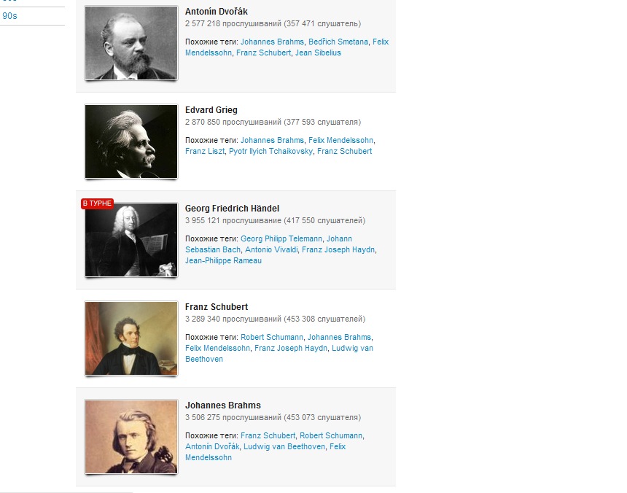The height and width of the screenshot is (493, 627).
Task: Open Franz Schubert's portrait thumbnail
Action: [131, 338]
